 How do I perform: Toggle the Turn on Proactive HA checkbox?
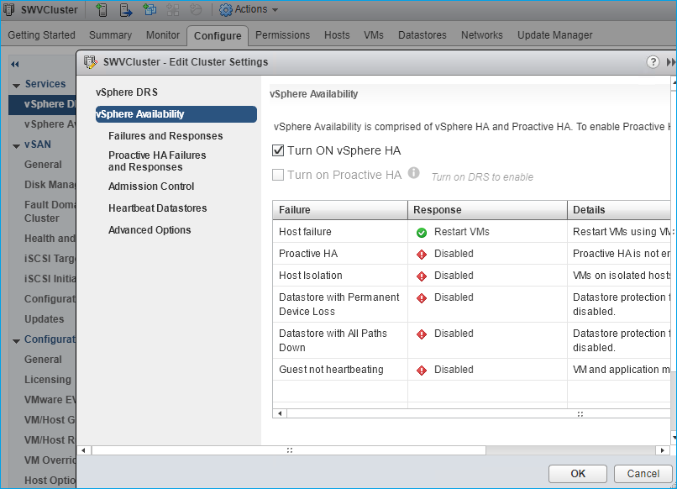[278, 175]
